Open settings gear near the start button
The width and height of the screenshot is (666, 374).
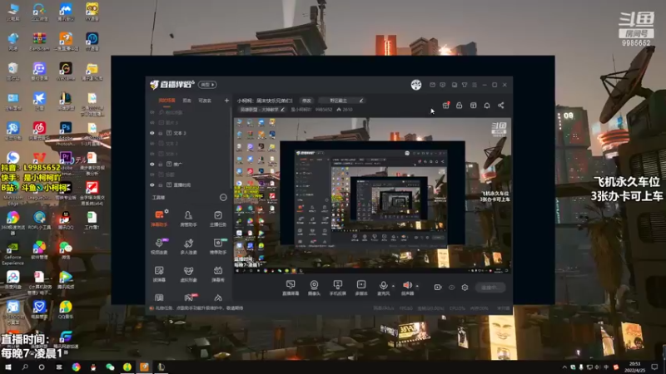pyautogui.click(x=465, y=288)
